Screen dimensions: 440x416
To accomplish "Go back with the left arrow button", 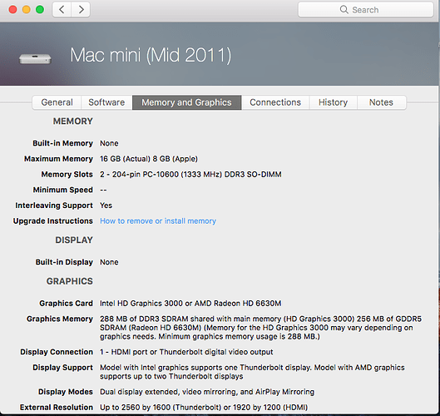I will 62,9.
